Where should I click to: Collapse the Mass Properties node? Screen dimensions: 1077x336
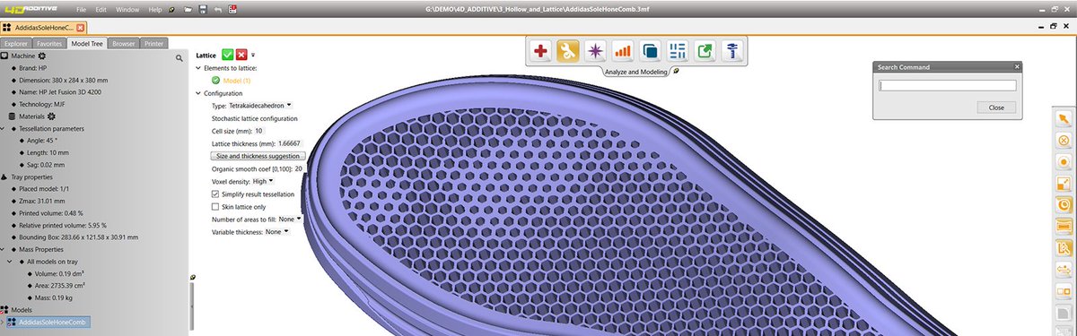pyautogui.click(x=3, y=249)
